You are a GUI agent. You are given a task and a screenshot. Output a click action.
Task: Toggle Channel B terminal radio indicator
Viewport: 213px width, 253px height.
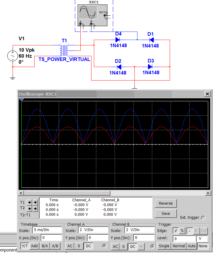pyautogui.click(x=152, y=246)
